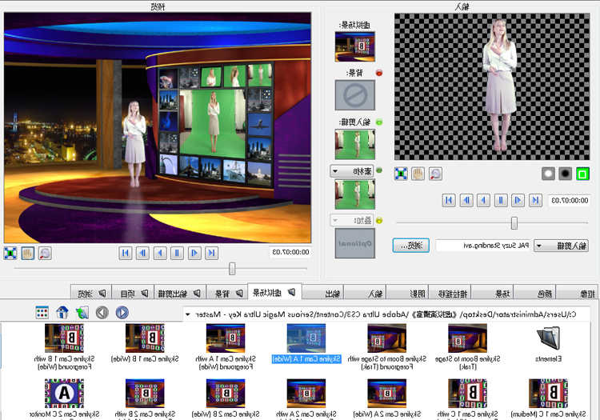This screenshot has height=420, width=600.
Task: Click the fit-to-window icon under the output preview
Action: click(x=10, y=253)
